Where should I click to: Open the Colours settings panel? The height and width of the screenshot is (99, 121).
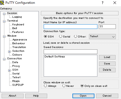click(17, 55)
